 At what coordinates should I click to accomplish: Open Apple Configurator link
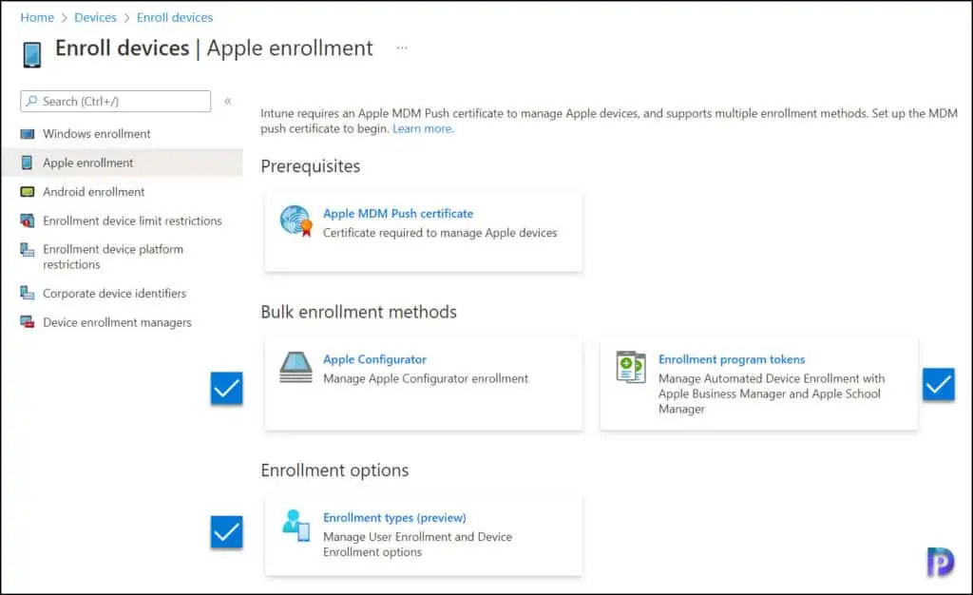pos(374,359)
